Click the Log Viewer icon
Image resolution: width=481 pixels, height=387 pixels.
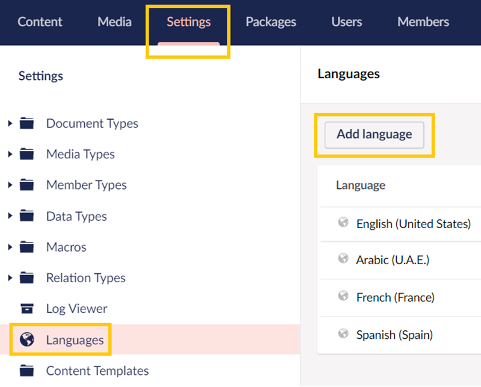tap(27, 308)
